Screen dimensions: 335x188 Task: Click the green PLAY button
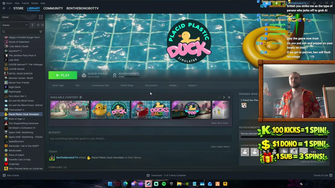(x=63, y=75)
